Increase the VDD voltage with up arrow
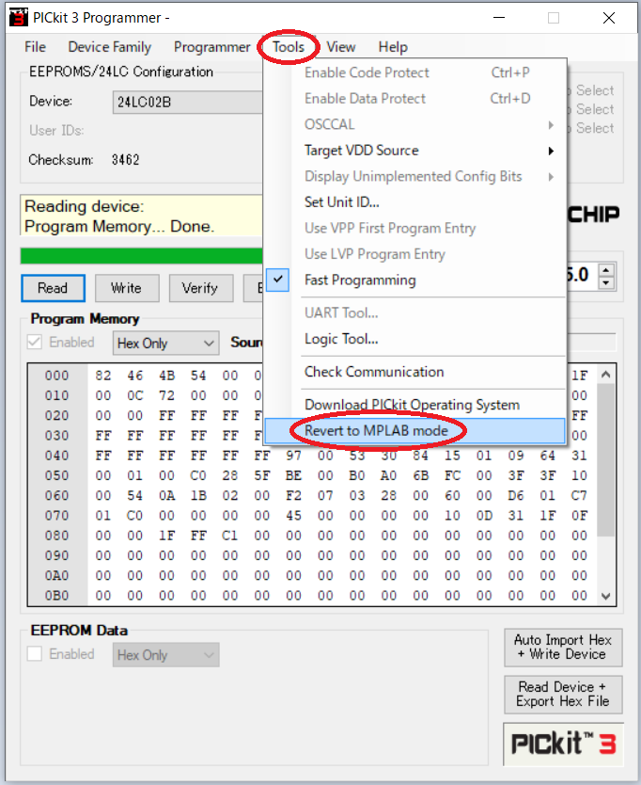Viewport: 641px width, 785px height. (606, 269)
